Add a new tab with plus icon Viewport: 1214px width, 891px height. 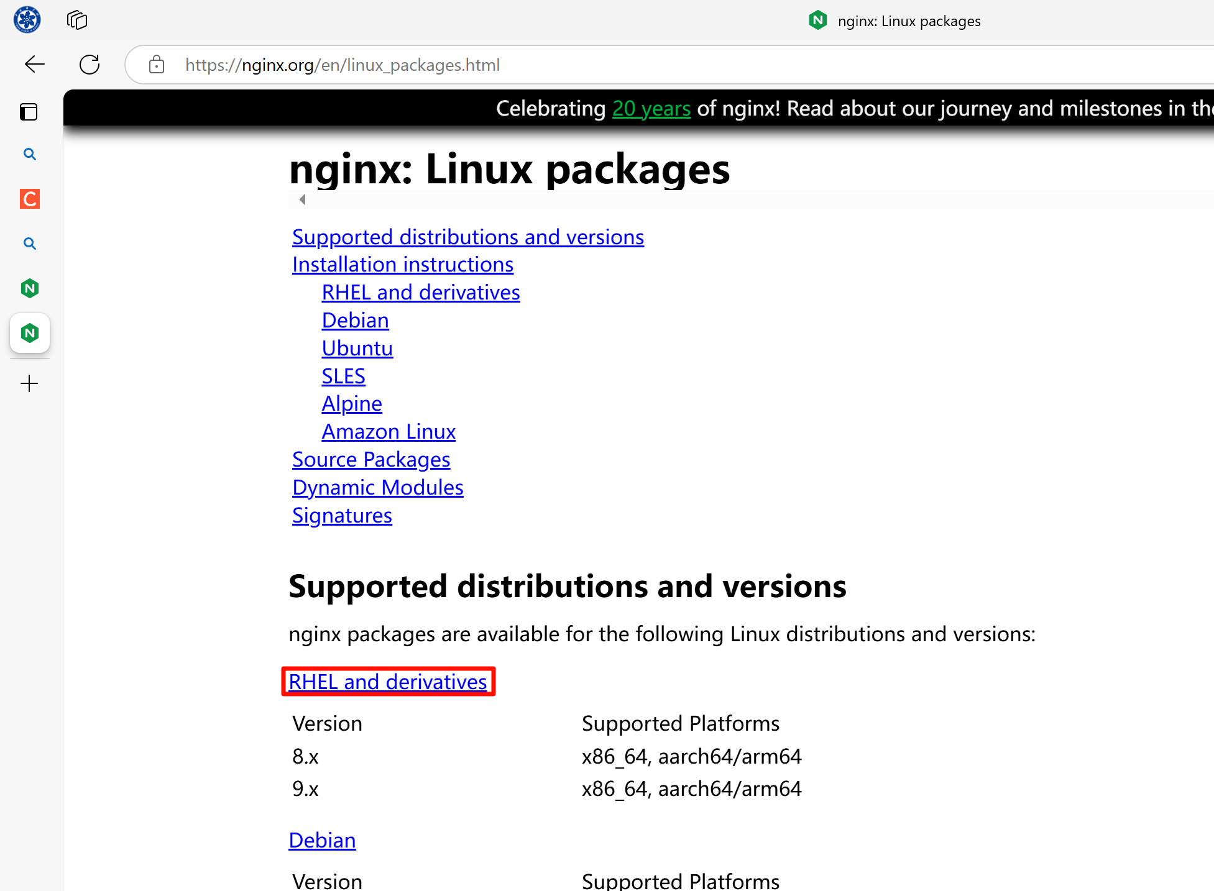29,383
